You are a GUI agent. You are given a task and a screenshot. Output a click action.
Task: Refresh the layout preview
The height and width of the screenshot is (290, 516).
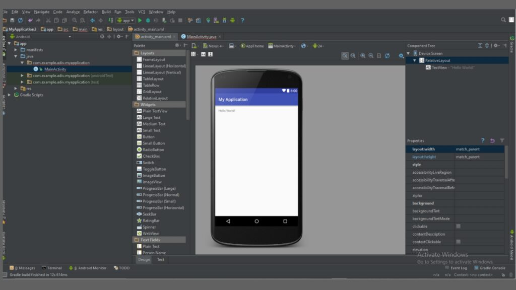tap(387, 55)
